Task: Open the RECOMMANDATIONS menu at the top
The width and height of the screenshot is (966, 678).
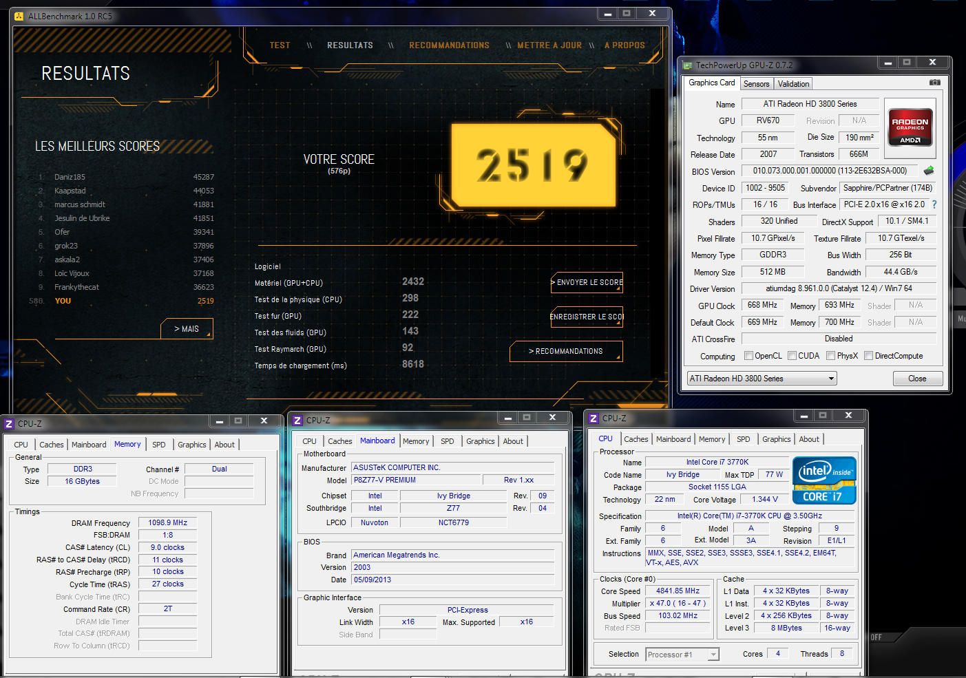Action: pos(449,45)
